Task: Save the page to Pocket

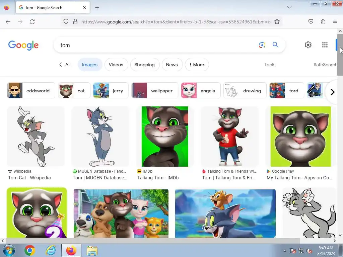Action: click(x=311, y=21)
